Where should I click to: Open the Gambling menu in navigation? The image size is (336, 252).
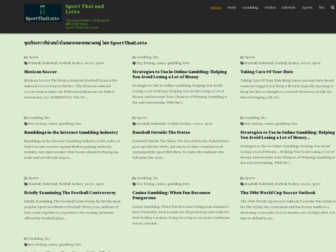(x=250, y=8)
